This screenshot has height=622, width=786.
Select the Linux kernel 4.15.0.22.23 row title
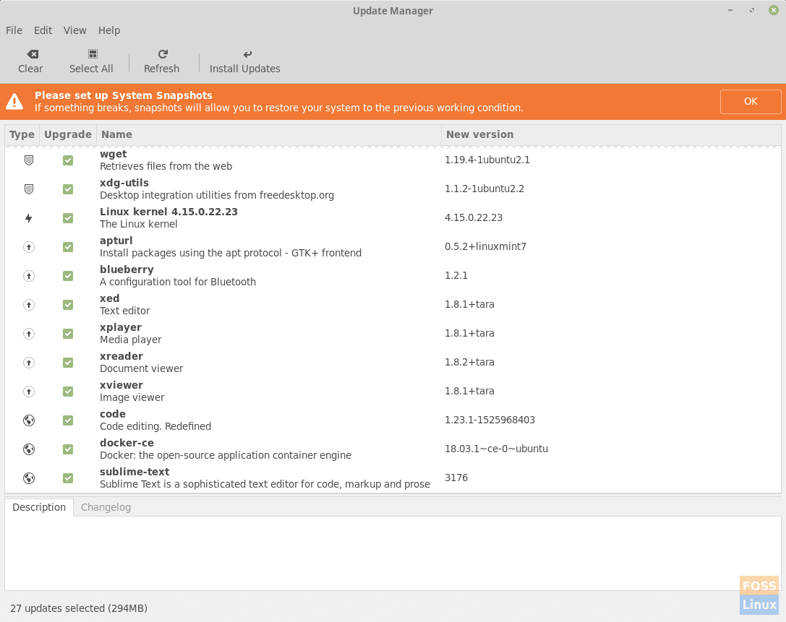(169, 212)
